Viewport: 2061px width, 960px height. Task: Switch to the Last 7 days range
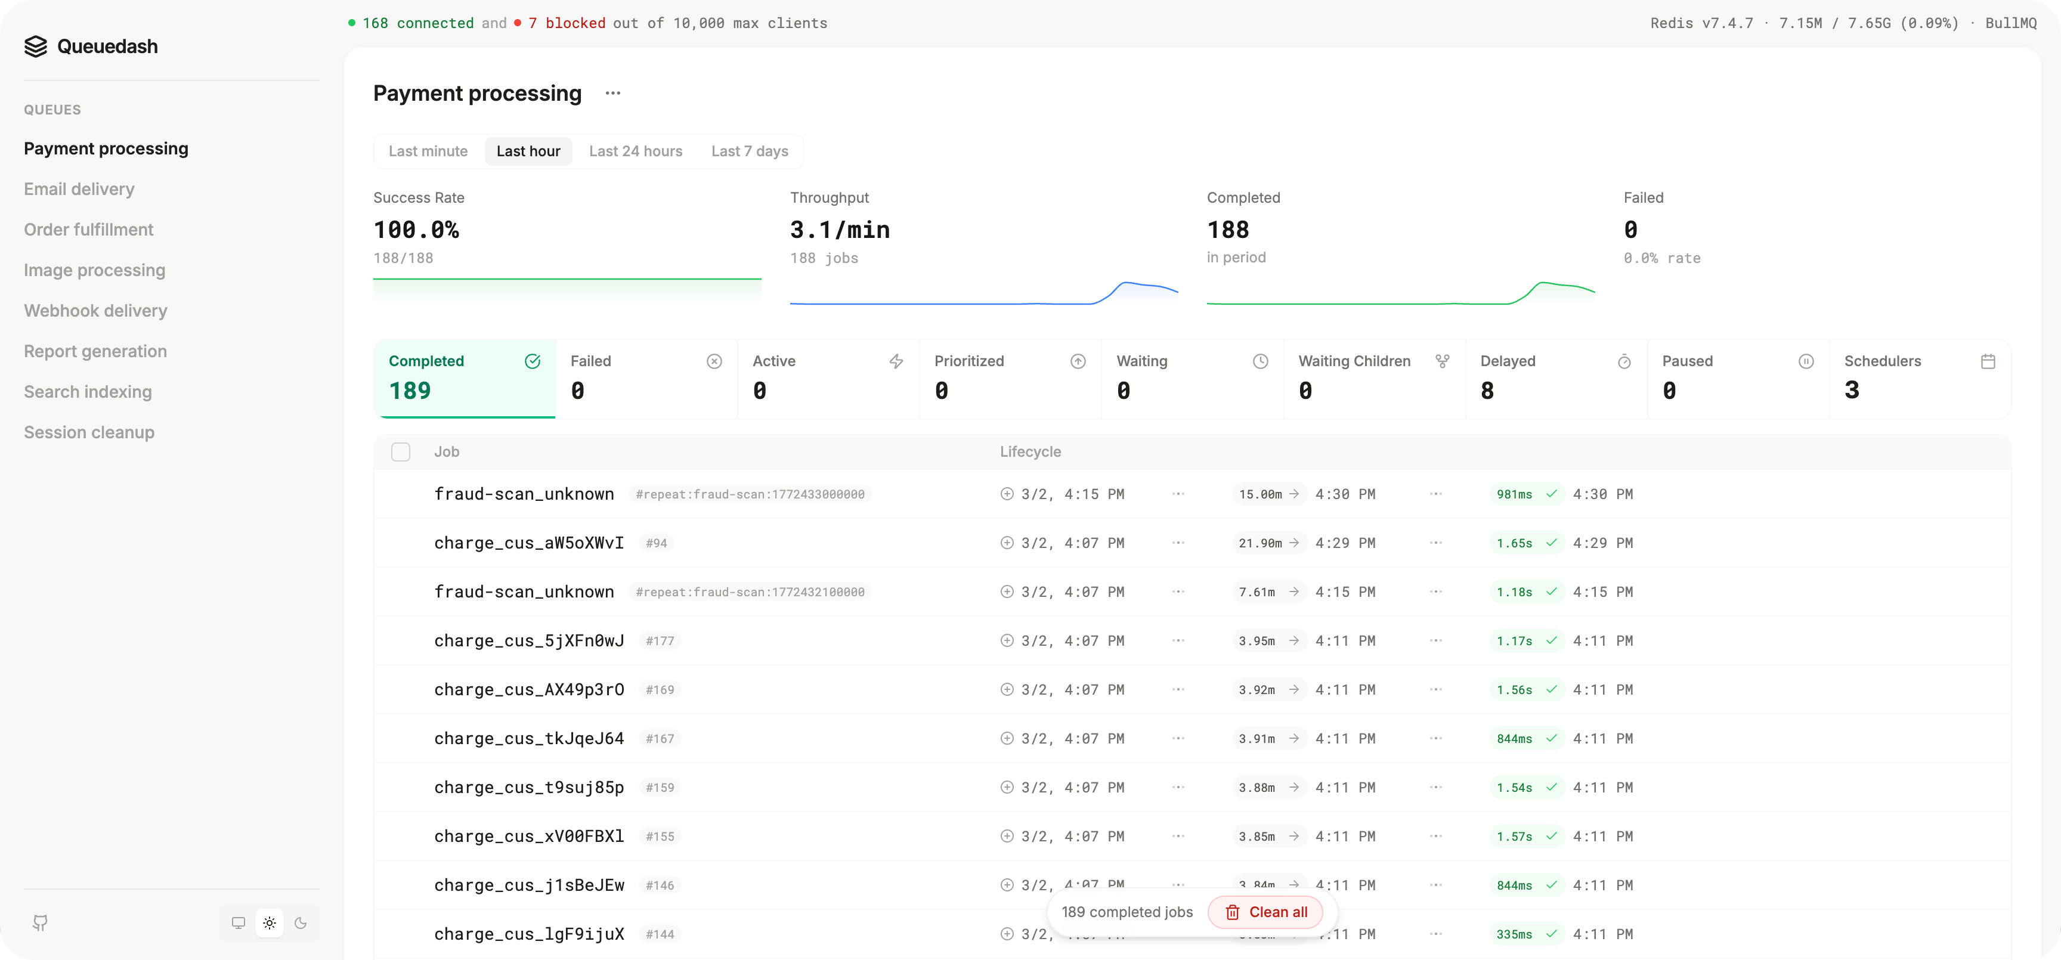(750, 151)
